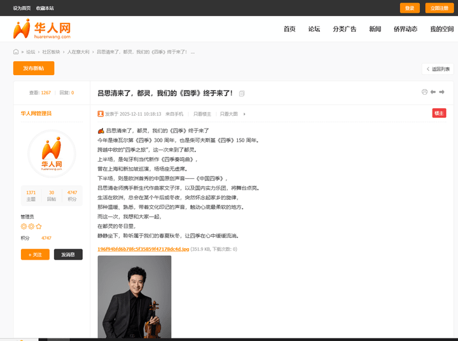Click the orange 发布新帖 button
The image size is (458, 341).
[x=34, y=69]
